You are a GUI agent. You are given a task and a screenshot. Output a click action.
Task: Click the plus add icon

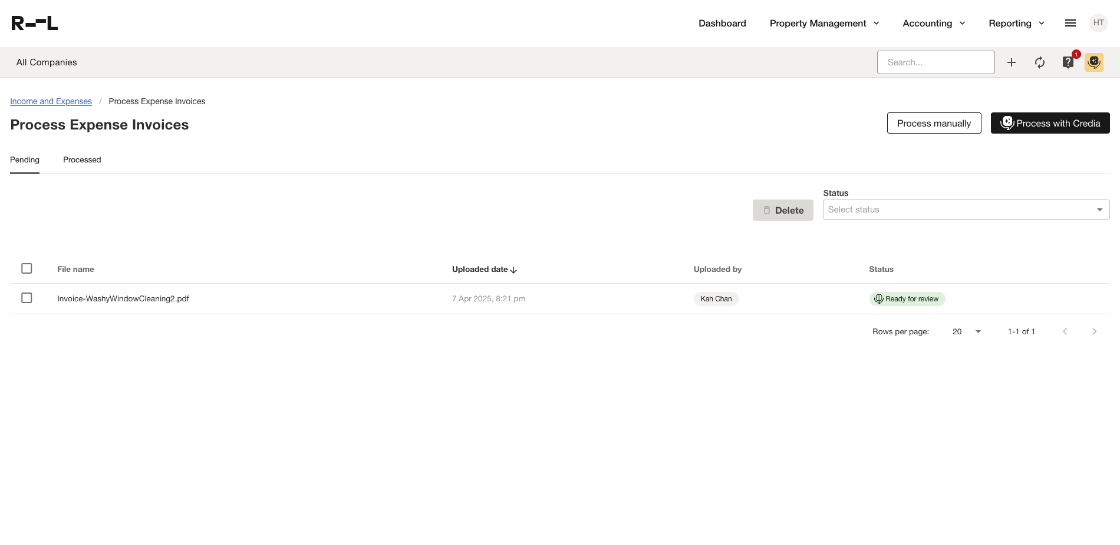click(1012, 62)
